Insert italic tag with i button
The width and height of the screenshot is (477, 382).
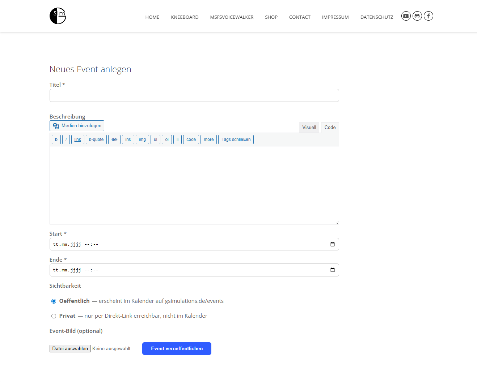66,140
